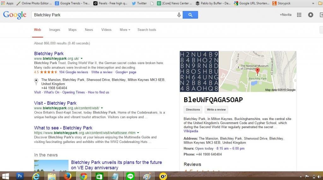Open the What's On sitelink

coord(51,92)
